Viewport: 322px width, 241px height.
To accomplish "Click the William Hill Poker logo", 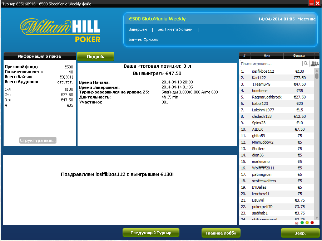I will 60,30.
